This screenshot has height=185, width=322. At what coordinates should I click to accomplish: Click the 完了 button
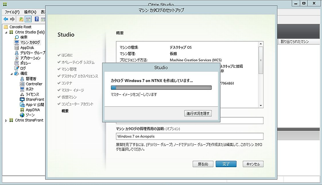pyautogui.click(x=226, y=164)
